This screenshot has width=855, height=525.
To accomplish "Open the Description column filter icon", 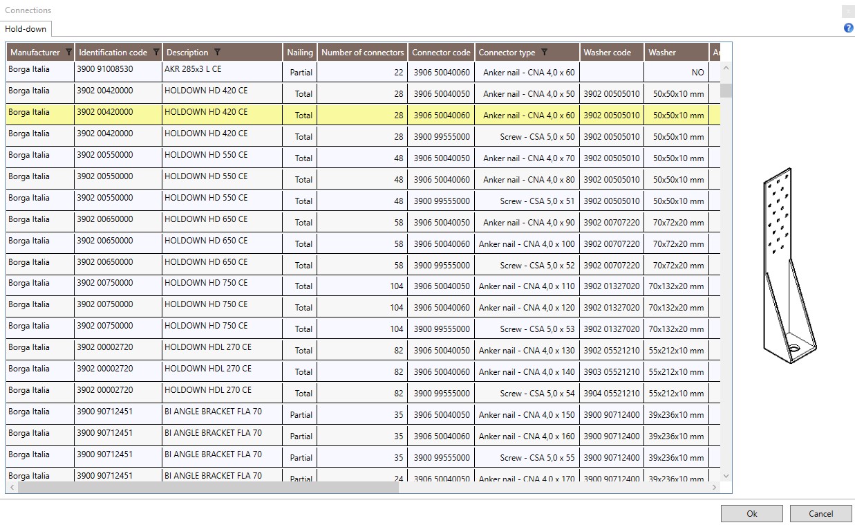I will pyautogui.click(x=217, y=53).
